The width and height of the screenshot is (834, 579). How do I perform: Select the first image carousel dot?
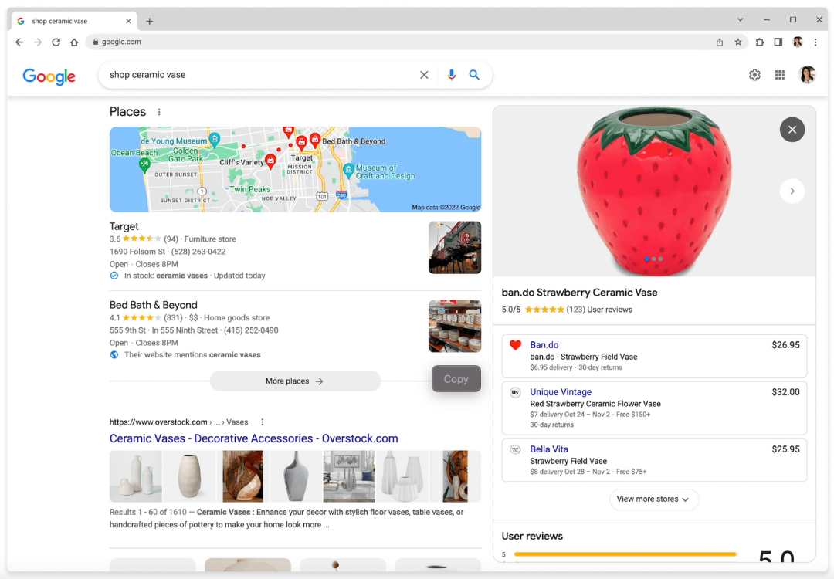point(647,259)
